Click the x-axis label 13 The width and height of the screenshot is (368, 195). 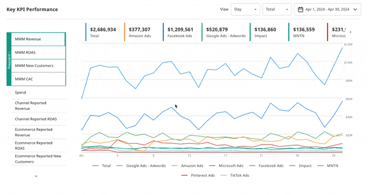point(189,155)
